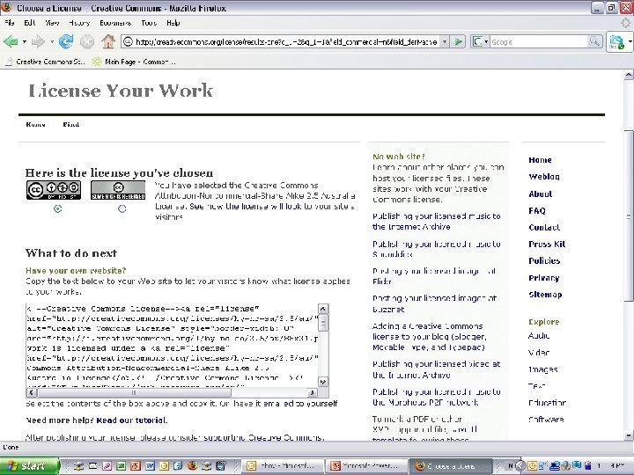Reload the page with the refresh icon
Image resolution: width=634 pixels, height=475 pixels.
click(x=66, y=41)
